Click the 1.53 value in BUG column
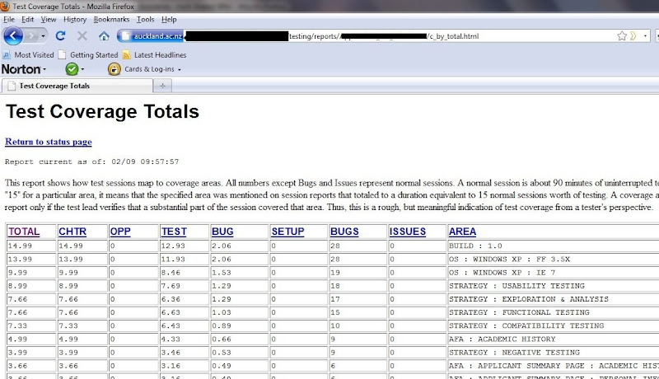659x379 pixels. coord(222,273)
